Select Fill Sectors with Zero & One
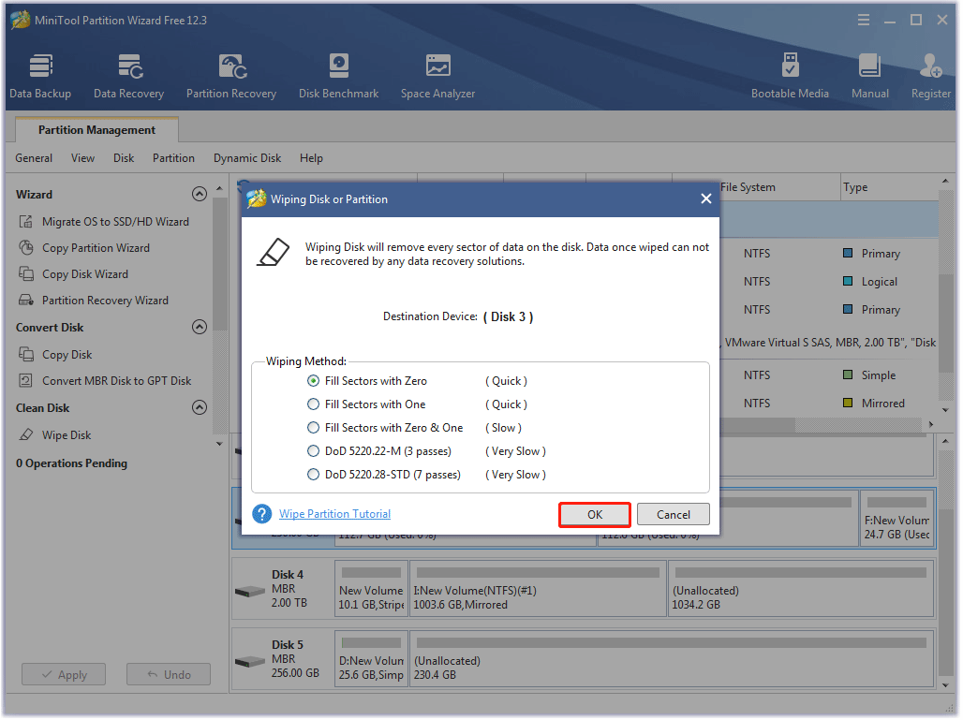The width and height of the screenshot is (963, 720). 314,427
